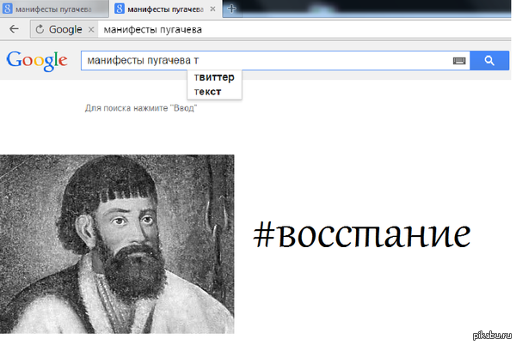
Task: Click the reload icon beside the Google label
Action: coord(39,28)
